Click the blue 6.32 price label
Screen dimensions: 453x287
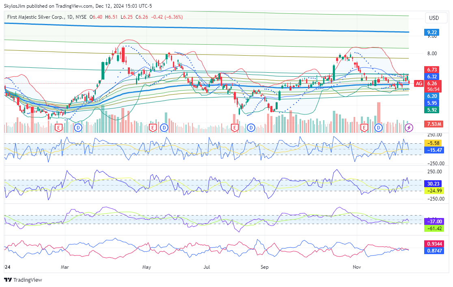tap(432, 77)
